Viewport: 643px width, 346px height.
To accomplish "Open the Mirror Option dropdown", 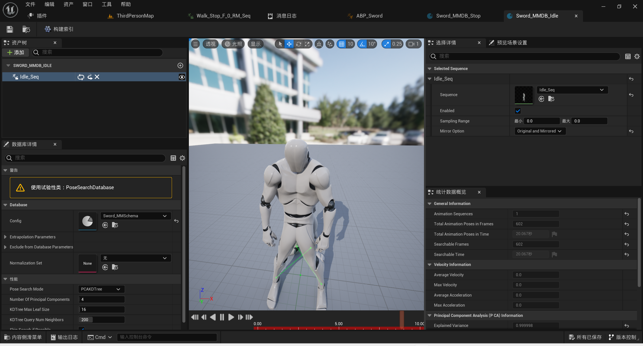I will coord(540,131).
